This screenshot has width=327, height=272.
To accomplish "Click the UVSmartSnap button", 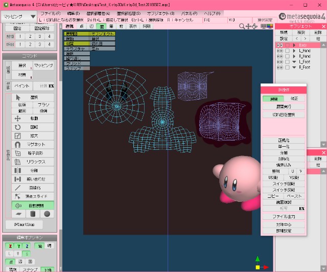I will tap(24, 224).
